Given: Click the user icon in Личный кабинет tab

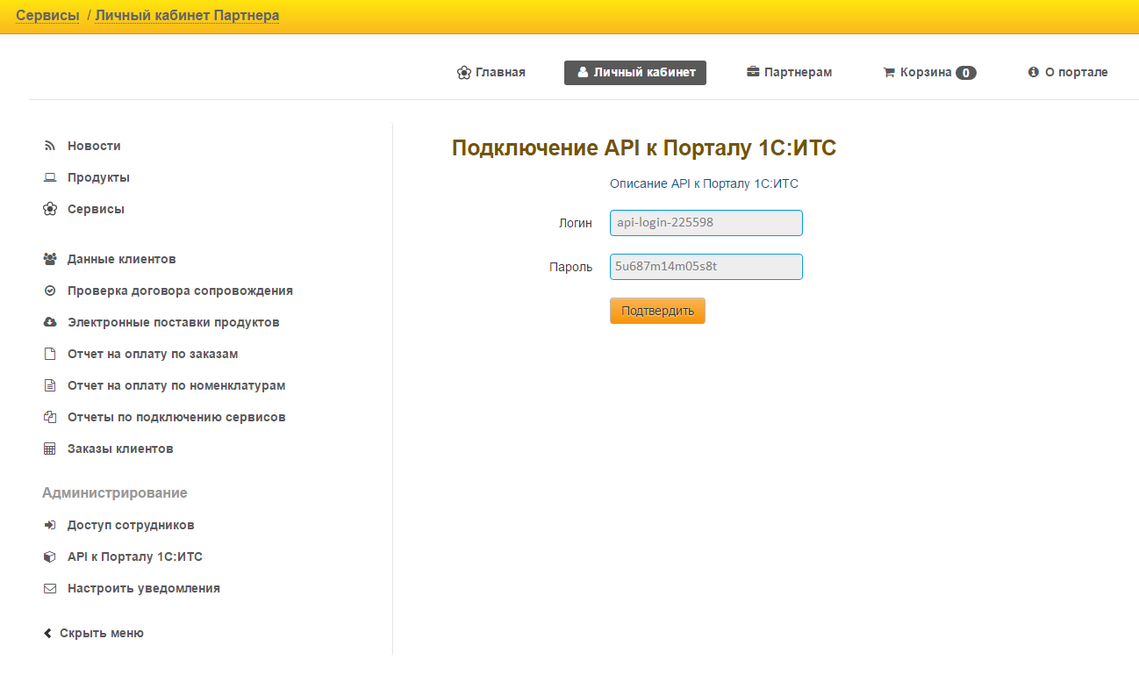Looking at the screenshot, I should [x=583, y=72].
